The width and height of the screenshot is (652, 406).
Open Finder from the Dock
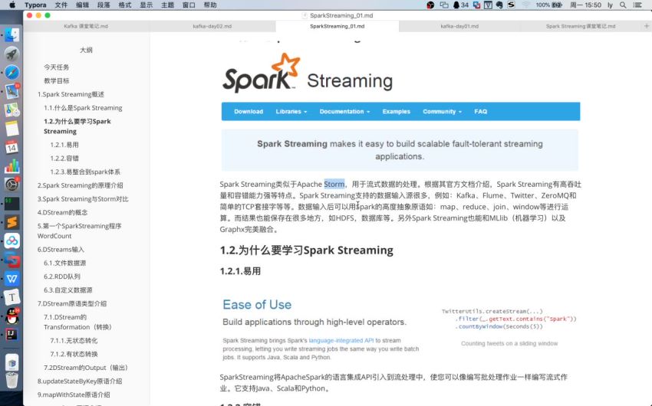(12, 35)
